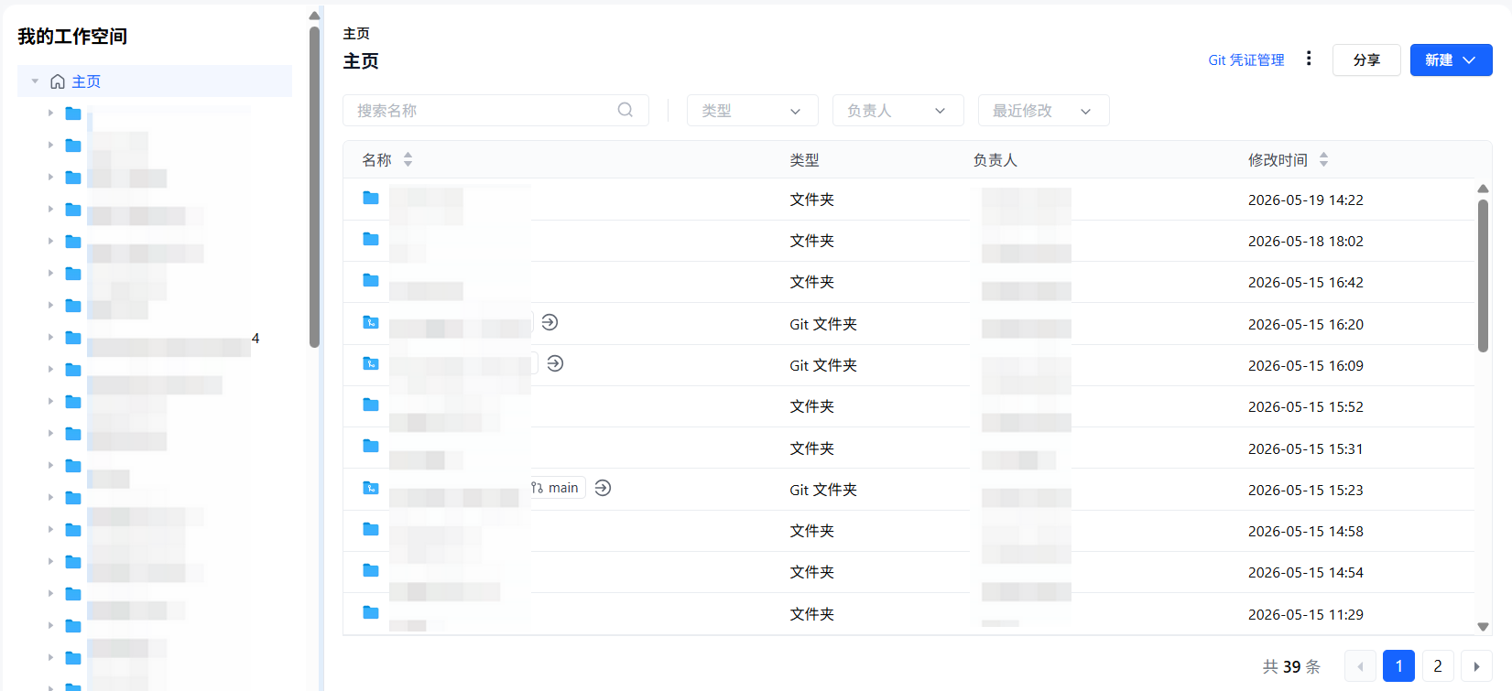Click folder icon of row modified 2026-05-15 15:52
This screenshot has height=691, width=1512.
371,405
